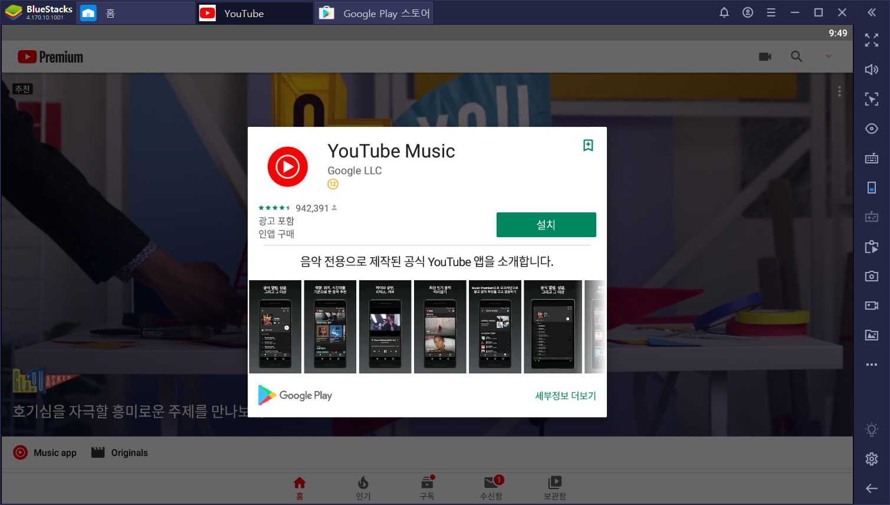Open YouTube account dropdown
This screenshot has width=890, height=505.
(828, 57)
